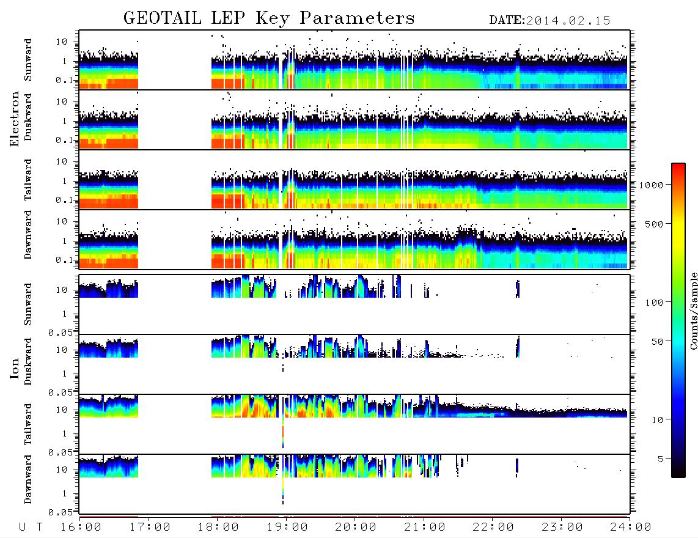Click the Counts/Sample color bar
698x538 pixels.
point(678,320)
